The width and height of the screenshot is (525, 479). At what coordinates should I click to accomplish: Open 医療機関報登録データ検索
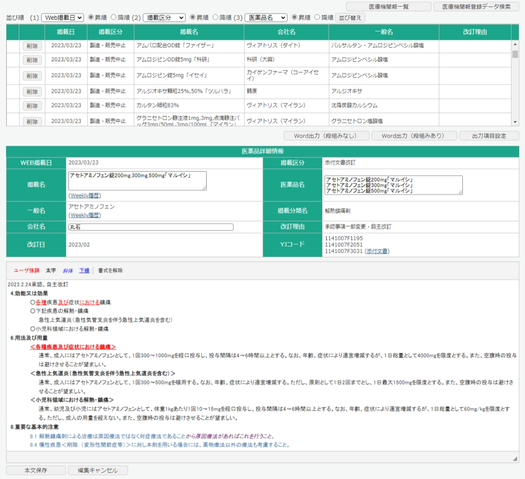pyautogui.click(x=476, y=7)
